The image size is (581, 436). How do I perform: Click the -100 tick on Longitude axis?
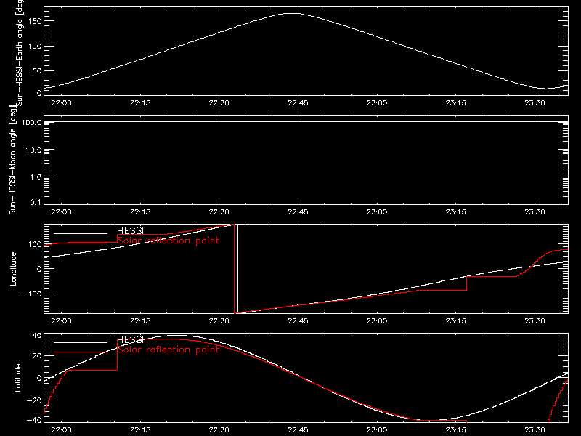[32, 294]
